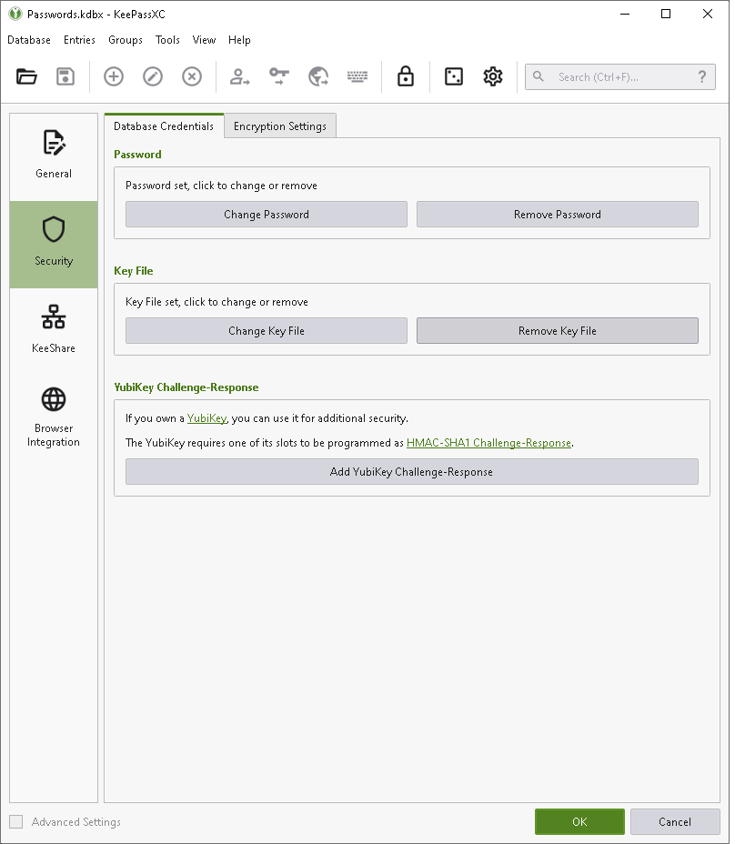Open the View menu

pyautogui.click(x=204, y=40)
